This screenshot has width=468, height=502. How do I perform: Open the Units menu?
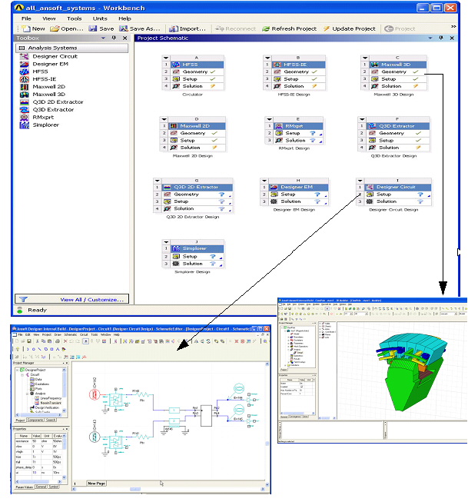click(99, 18)
